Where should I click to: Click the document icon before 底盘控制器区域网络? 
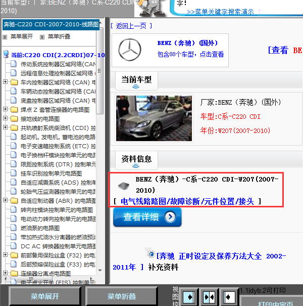pos(14,100)
